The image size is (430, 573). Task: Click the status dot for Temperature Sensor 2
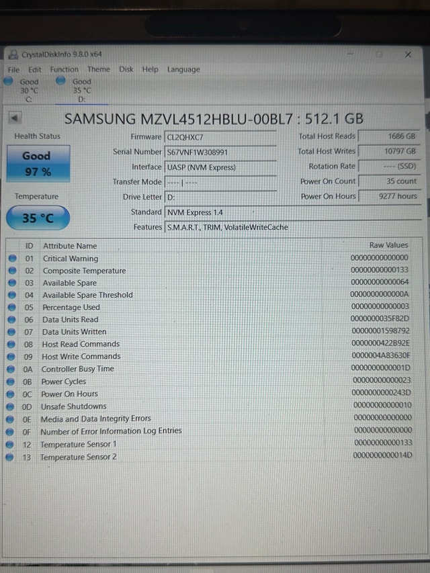tap(10, 457)
